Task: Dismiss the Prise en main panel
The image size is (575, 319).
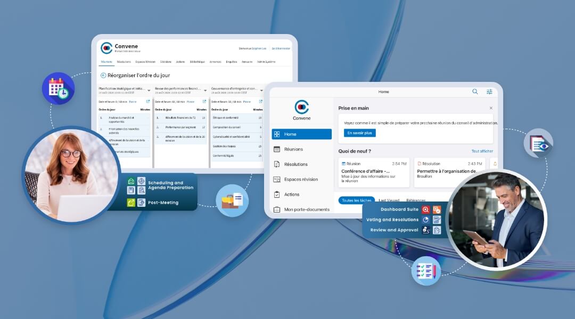Action: point(491,108)
